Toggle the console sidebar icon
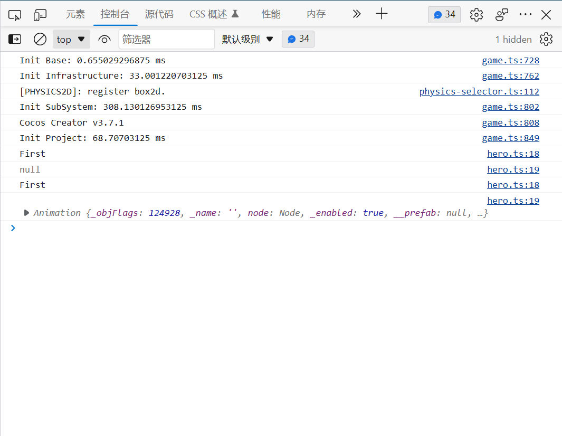Screen dimensions: 562x436 click(x=15, y=39)
